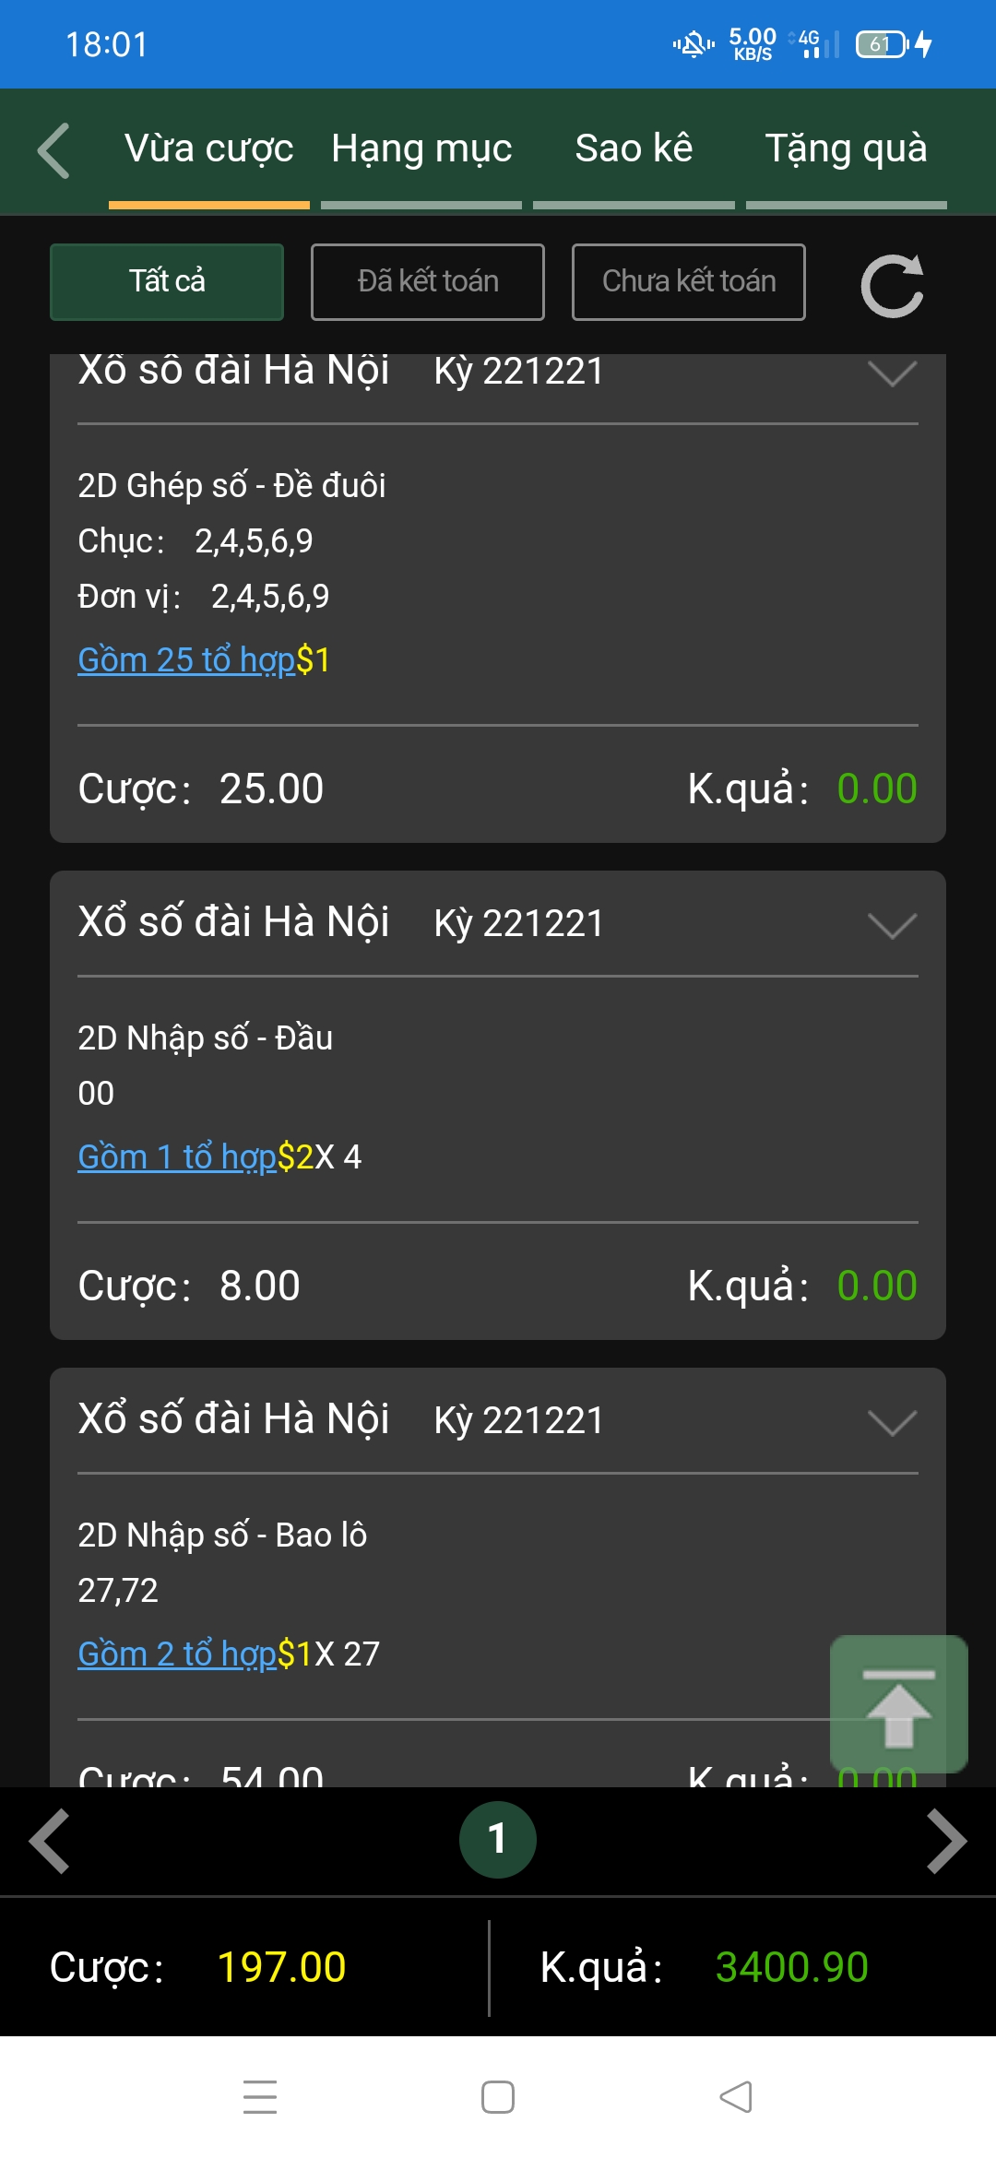Switch to the Hạng mục tab
Image resolution: width=996 pixels, height=2158 pixels.
tap(421, 149)
